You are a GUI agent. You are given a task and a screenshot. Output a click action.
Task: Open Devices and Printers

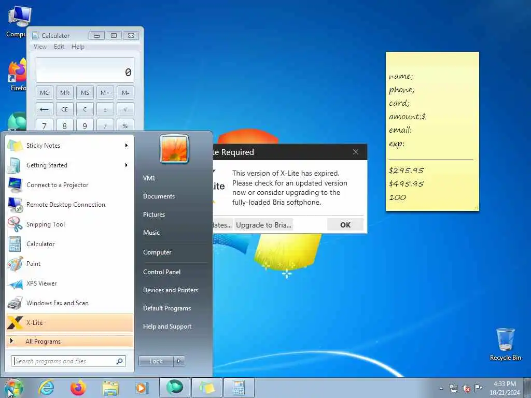pyautogui.click(x=171, y=290)
